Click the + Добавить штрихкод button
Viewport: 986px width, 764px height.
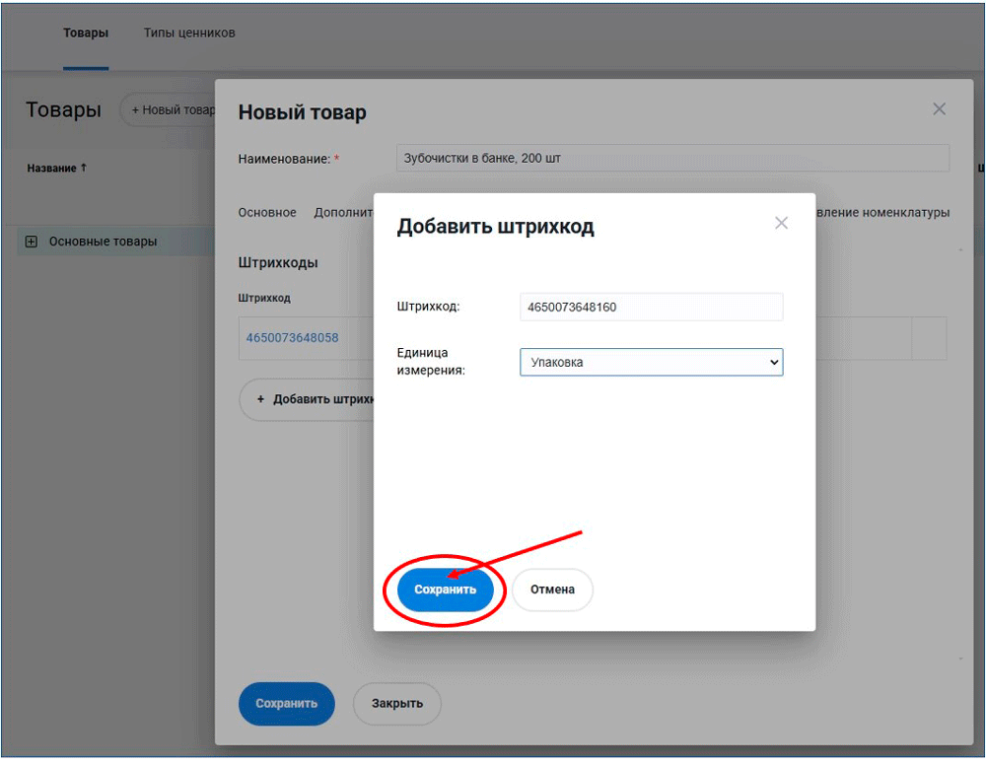(308, 400)
